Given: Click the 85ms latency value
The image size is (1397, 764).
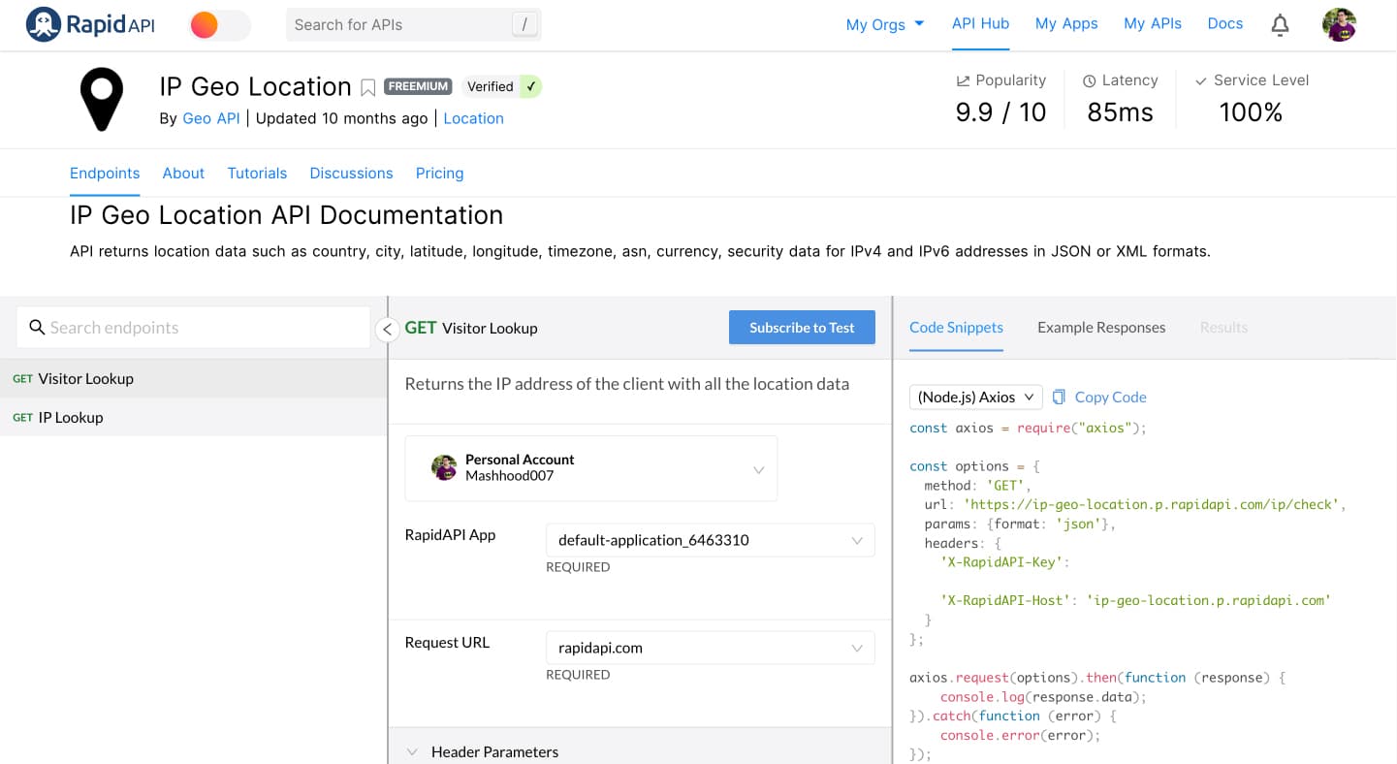Looking at the screenshot, I should tap(1120, 112).
